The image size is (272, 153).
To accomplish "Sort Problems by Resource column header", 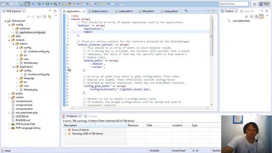I will coord(136,125).
